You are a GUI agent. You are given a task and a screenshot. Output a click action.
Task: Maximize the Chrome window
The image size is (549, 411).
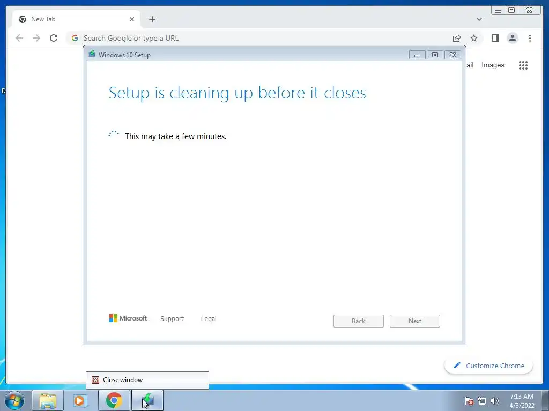(x=511, y=11)
